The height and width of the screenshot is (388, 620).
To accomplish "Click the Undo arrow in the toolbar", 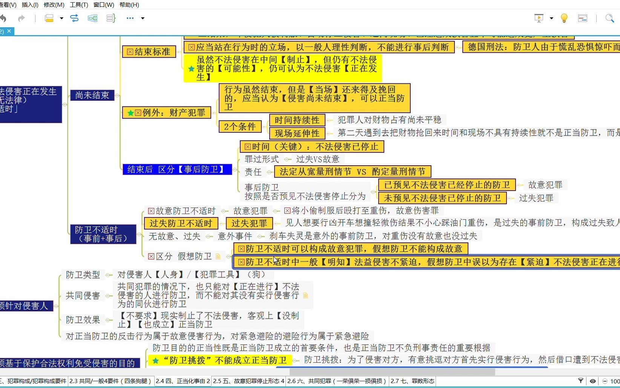I will [x=3, y=18].
